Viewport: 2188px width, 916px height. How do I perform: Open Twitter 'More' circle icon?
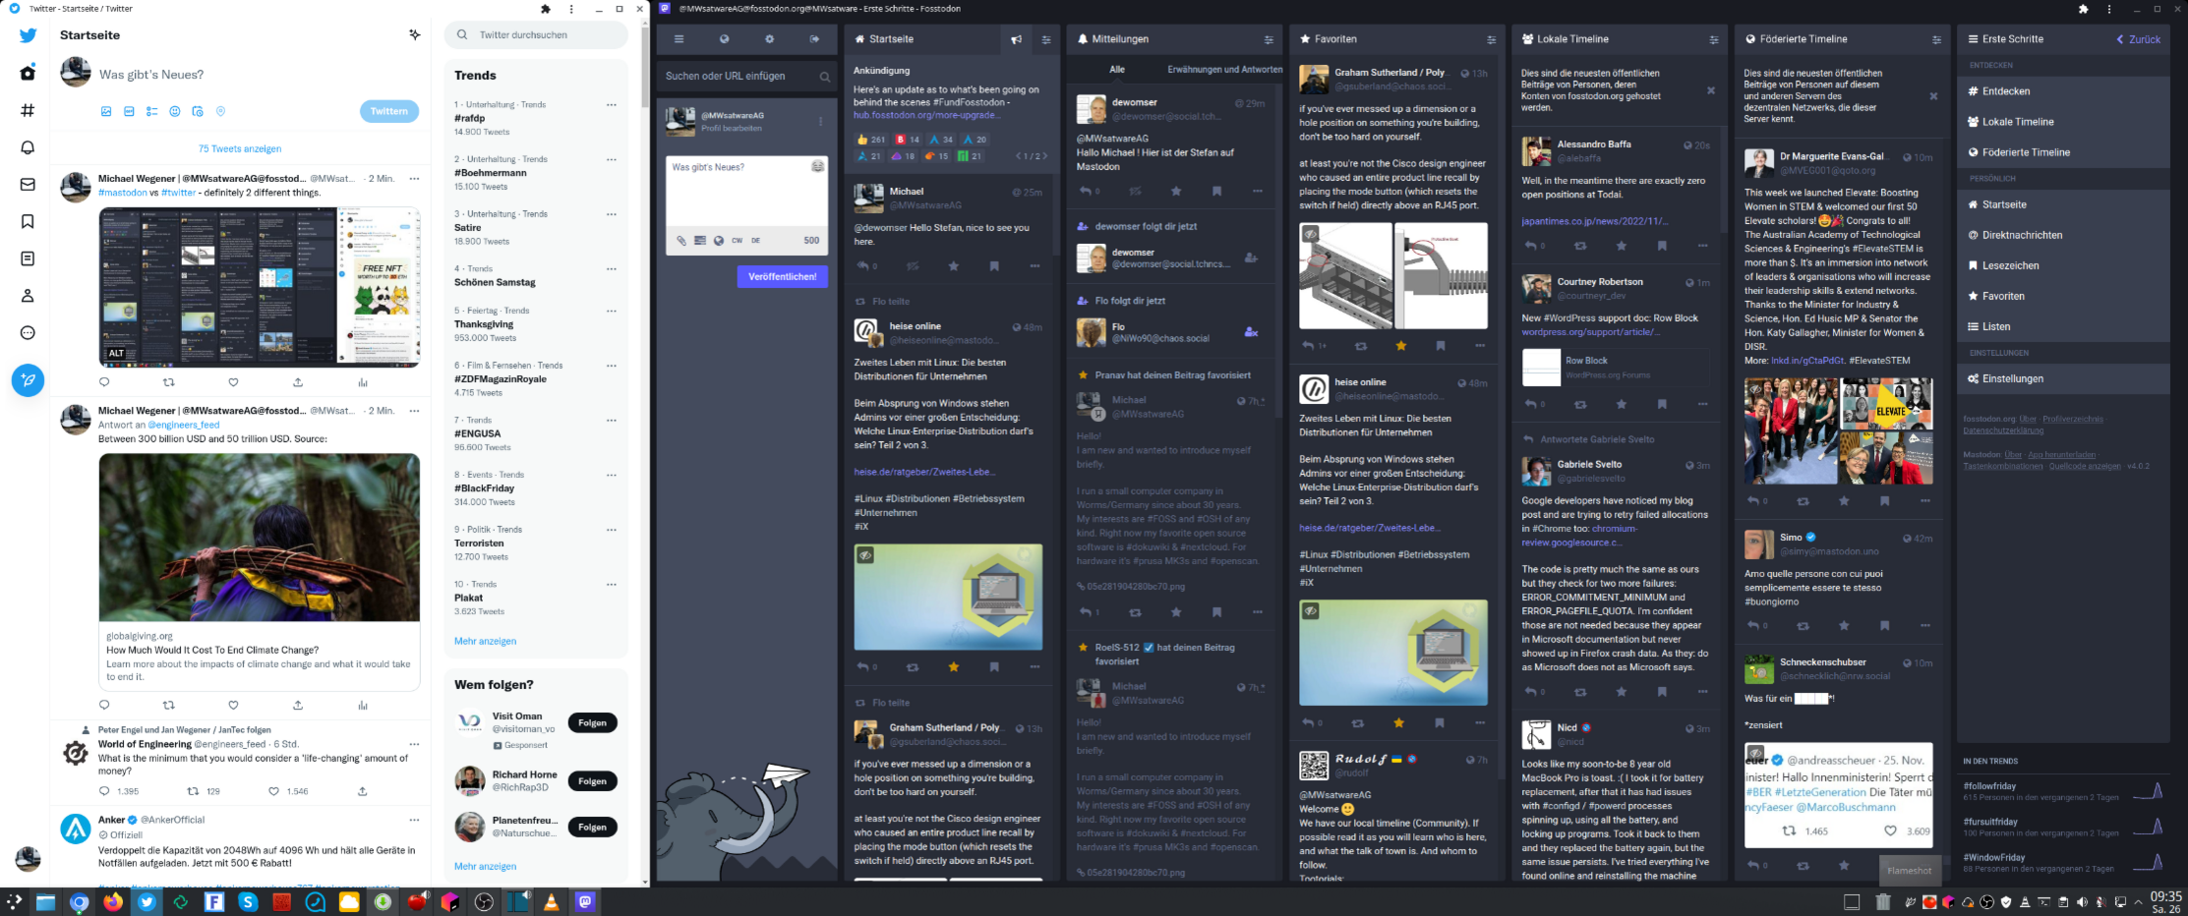click(28, 332)
